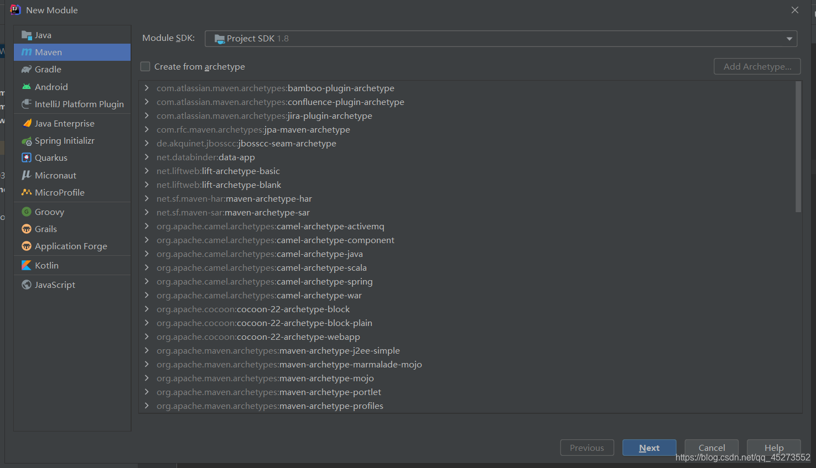816x468 pixels.
Task: Choose the Spring Initializr leaf icon
Action: (x=26, y=140)
